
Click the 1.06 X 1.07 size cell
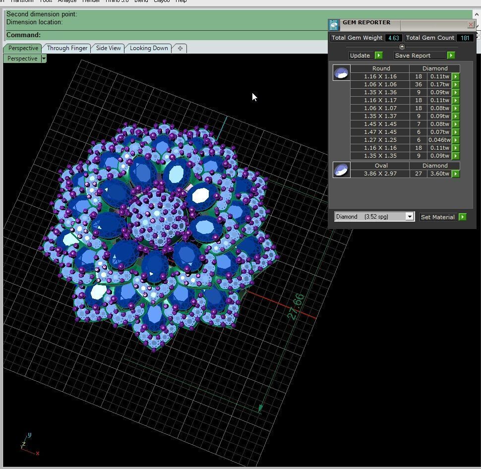[380, 108]
